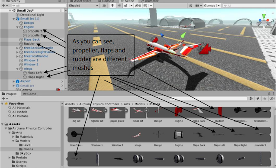The width and height of the screenshot is (276, 168).
Task: Click the Airport prefab cube icon
Action: [17, 81]
